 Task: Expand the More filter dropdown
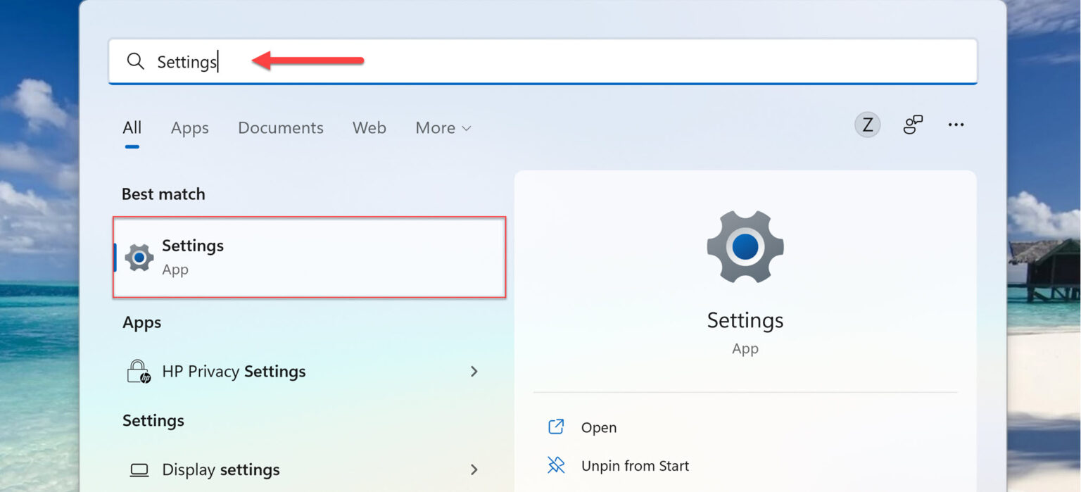tap(442, 128)
